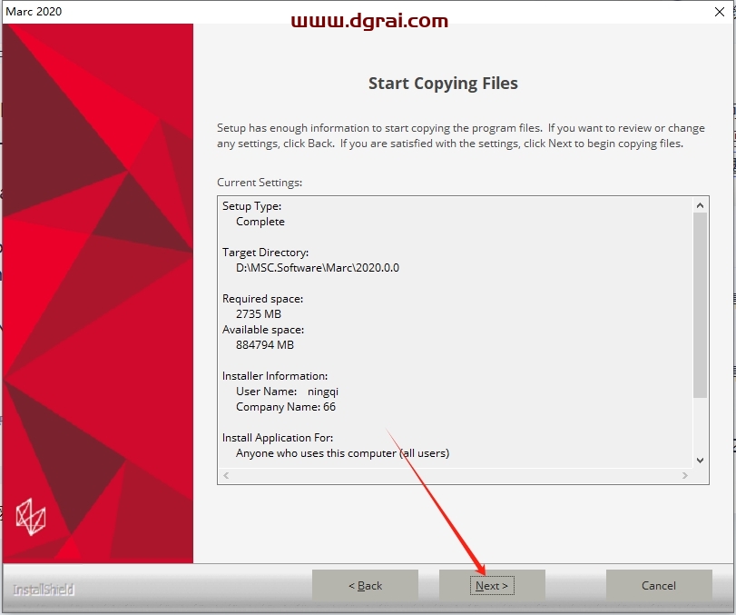Click the Next button to begin copying
The height and width of the screenshot is (615, 736).
coord(492,585)
